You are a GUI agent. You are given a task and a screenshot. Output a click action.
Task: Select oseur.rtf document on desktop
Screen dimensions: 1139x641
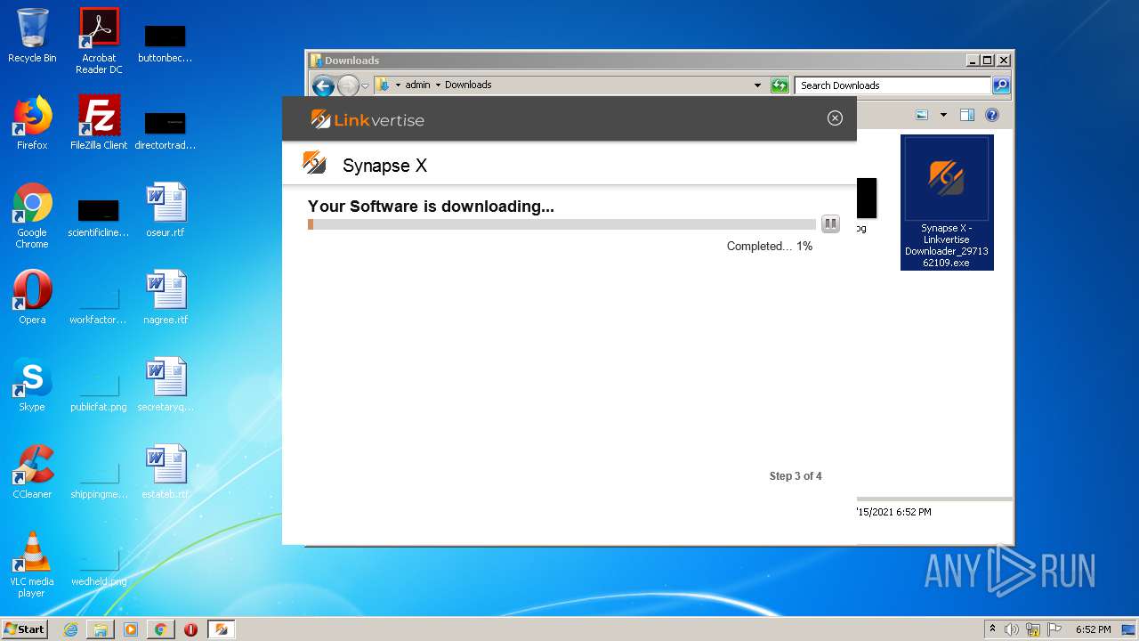click(x=166, y=209)
